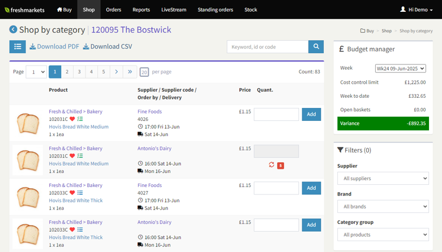The height and width of the screenshot is (252, 442).
Task: Open the Reports menu item
Action: point(141,10)
